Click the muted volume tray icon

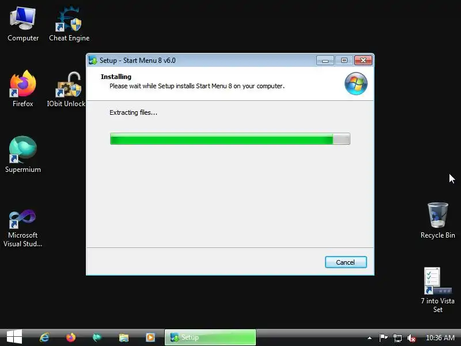[411, 338]
